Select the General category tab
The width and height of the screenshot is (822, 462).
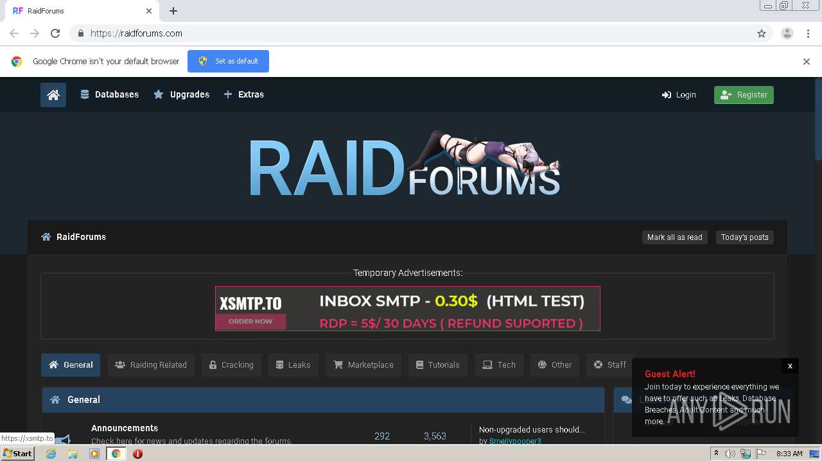(x=71, y=364)
